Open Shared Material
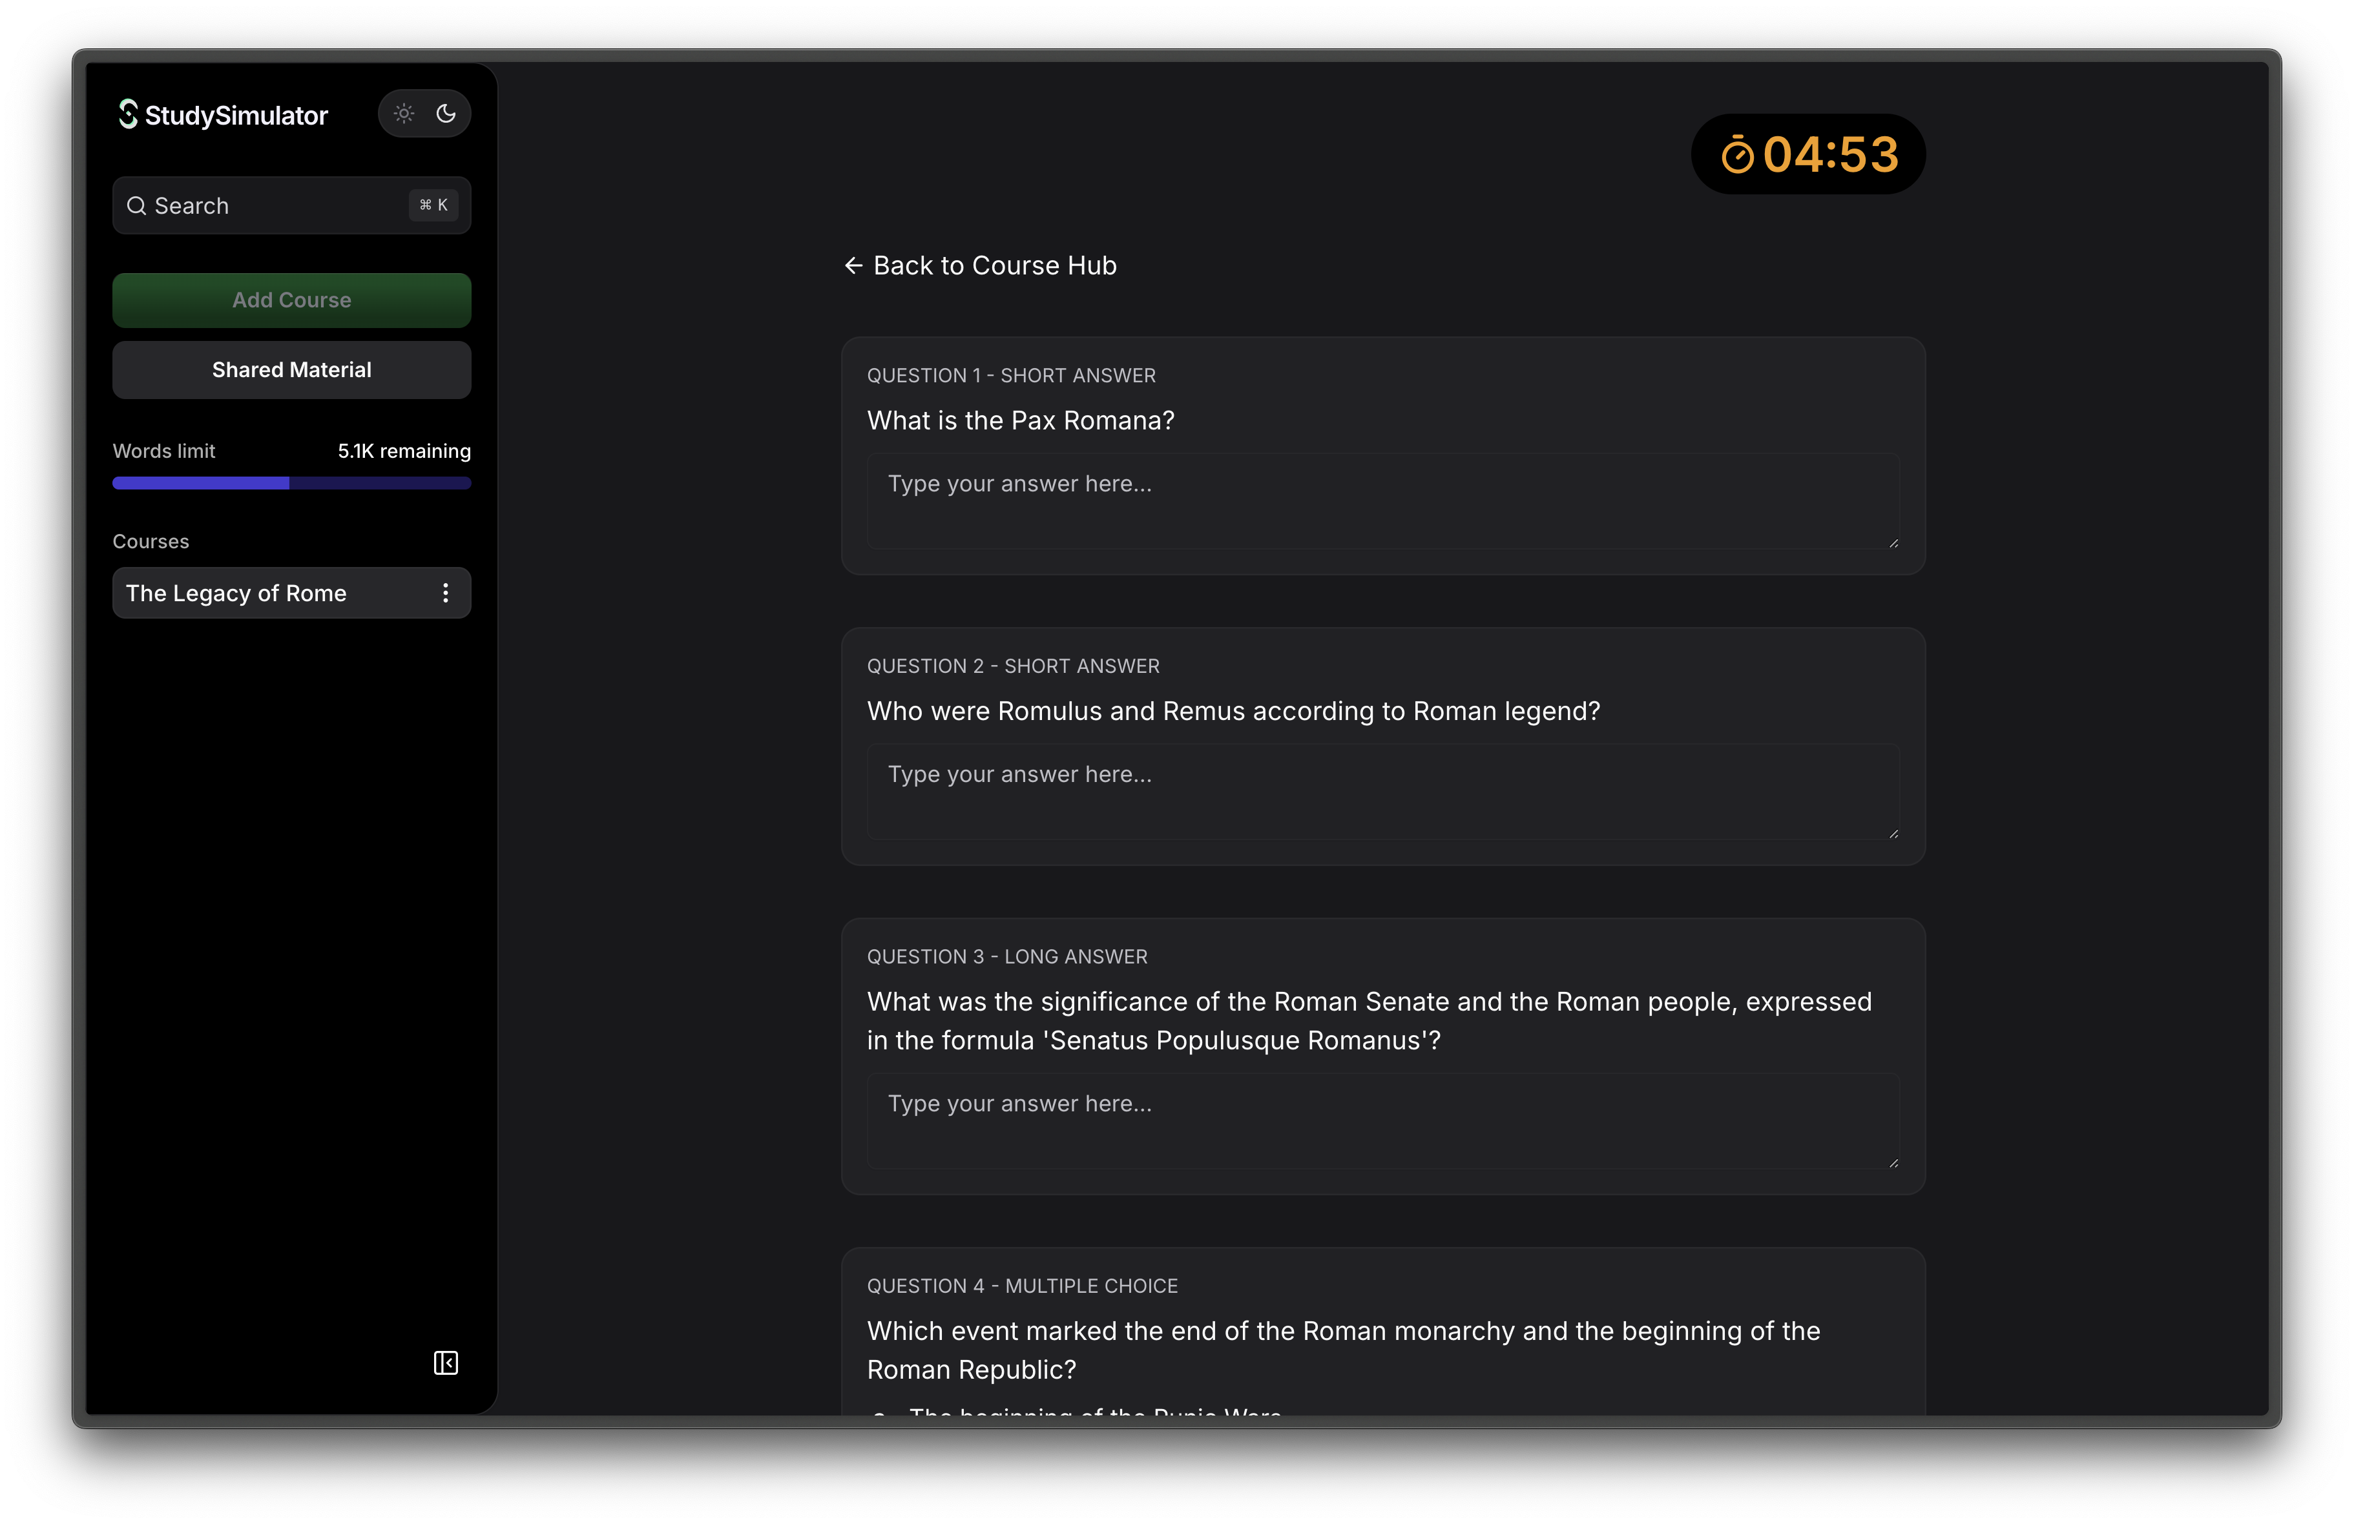The width and height of the screenshot is (2354, 1524). 292,370
